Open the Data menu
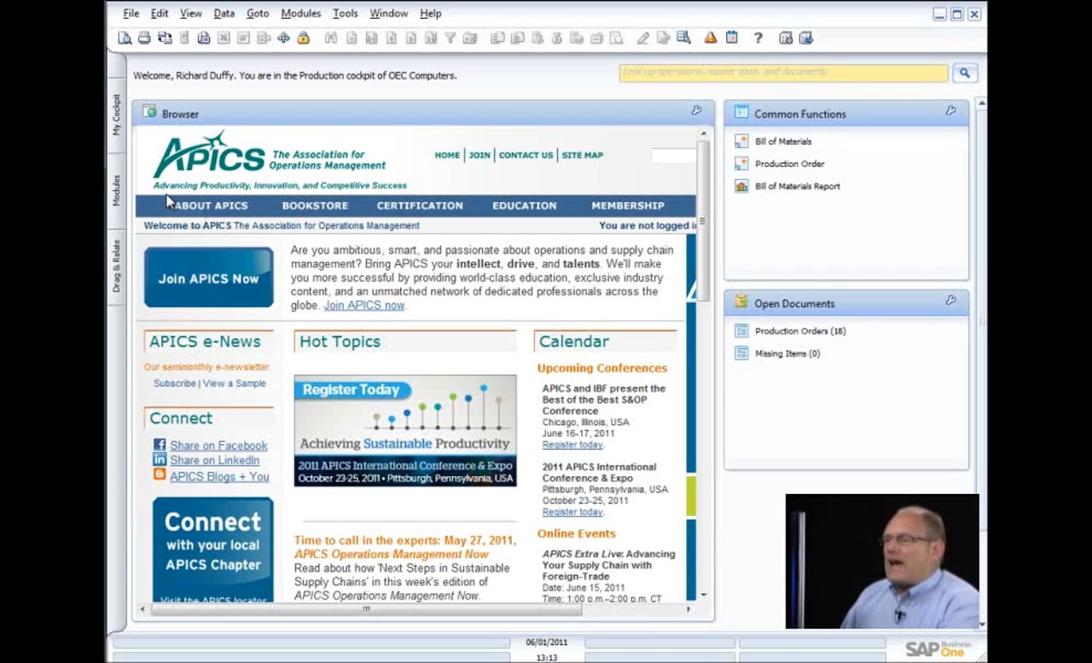The width and height of the screenshot is (1092, 663). point(224,14)
